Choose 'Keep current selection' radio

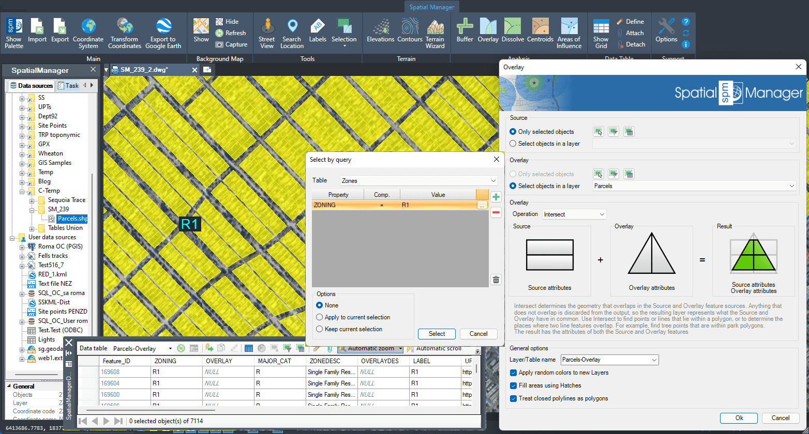tap(320, 329)
